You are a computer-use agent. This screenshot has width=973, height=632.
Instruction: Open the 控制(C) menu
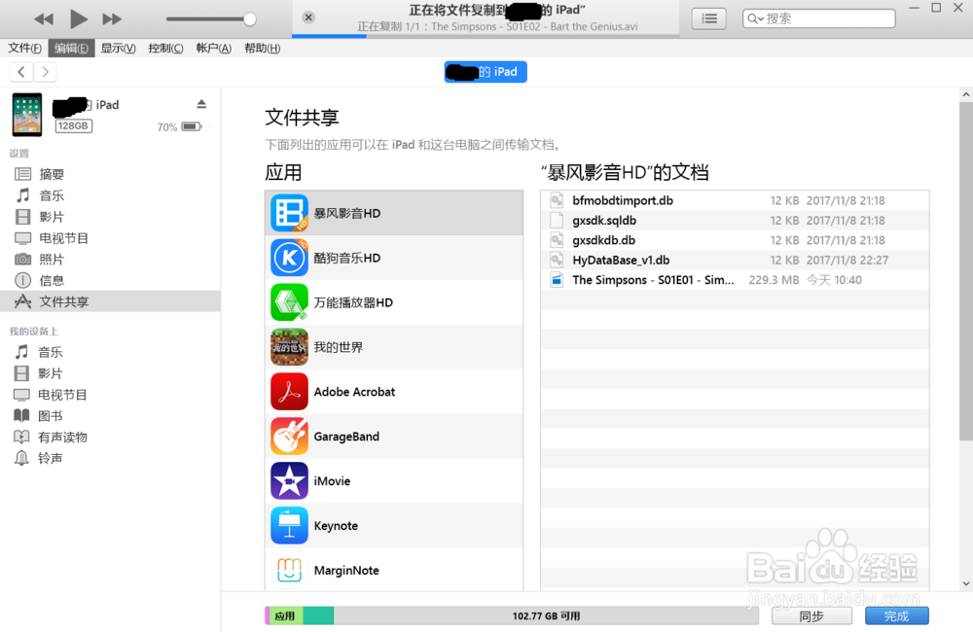point(165,48)
